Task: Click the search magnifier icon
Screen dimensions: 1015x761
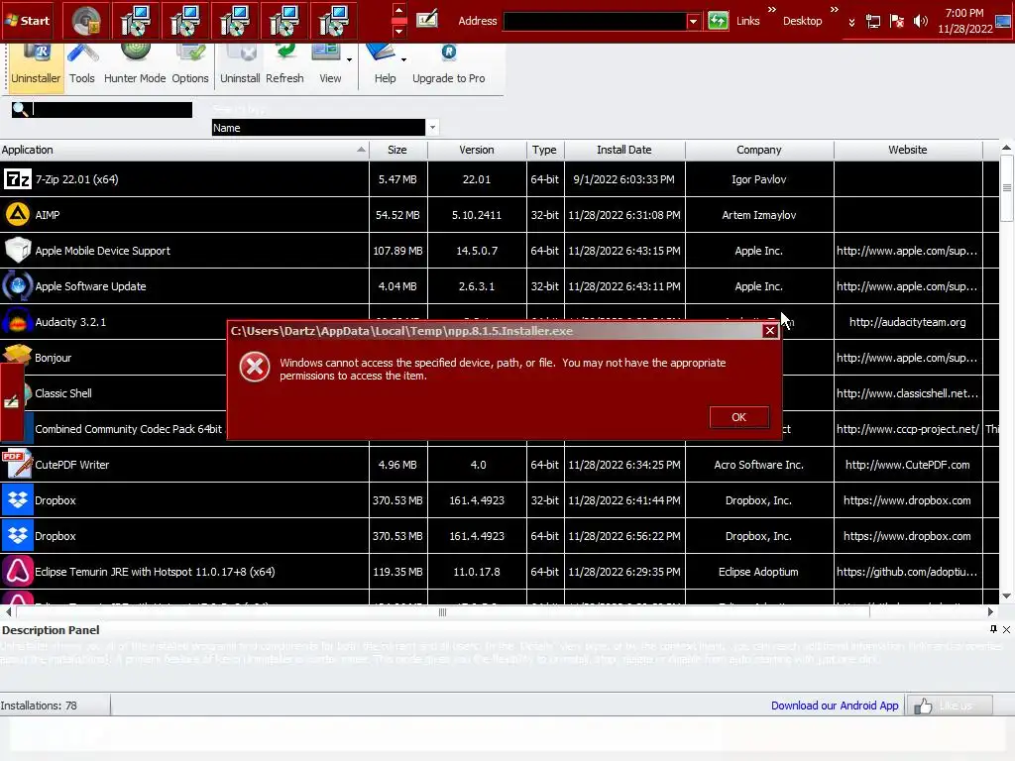Action: pos(21,110)
